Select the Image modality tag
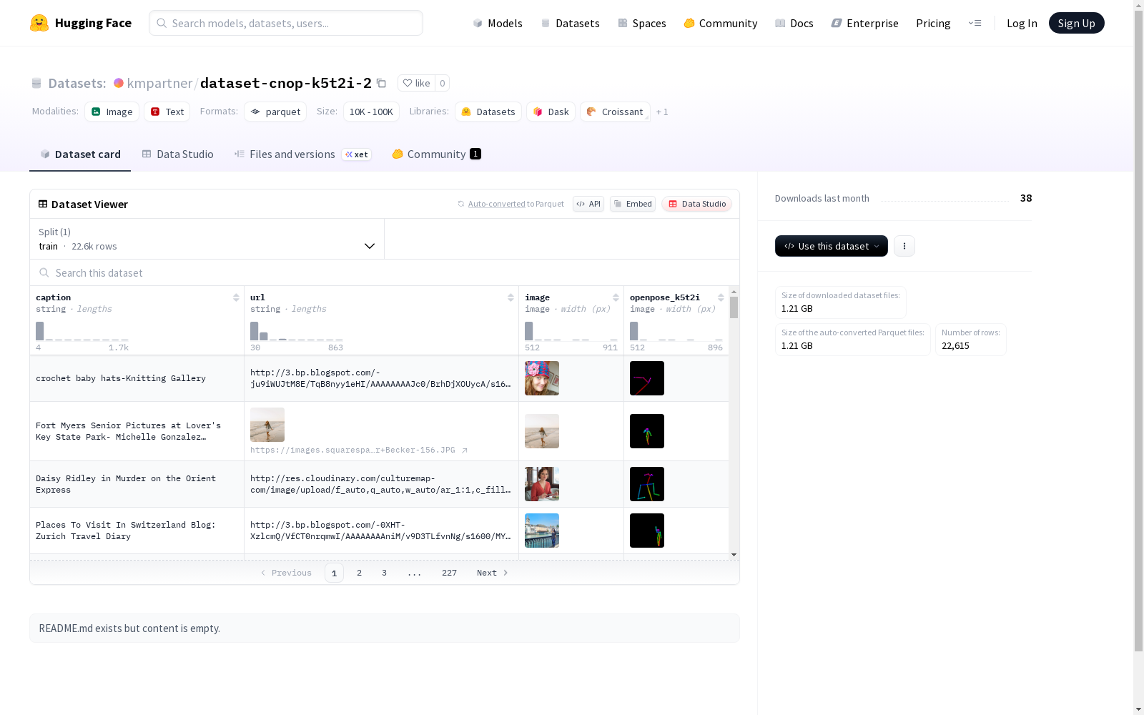Image resolution: width=1144 pixels, height=715 pixels. [x=112, y=112]
